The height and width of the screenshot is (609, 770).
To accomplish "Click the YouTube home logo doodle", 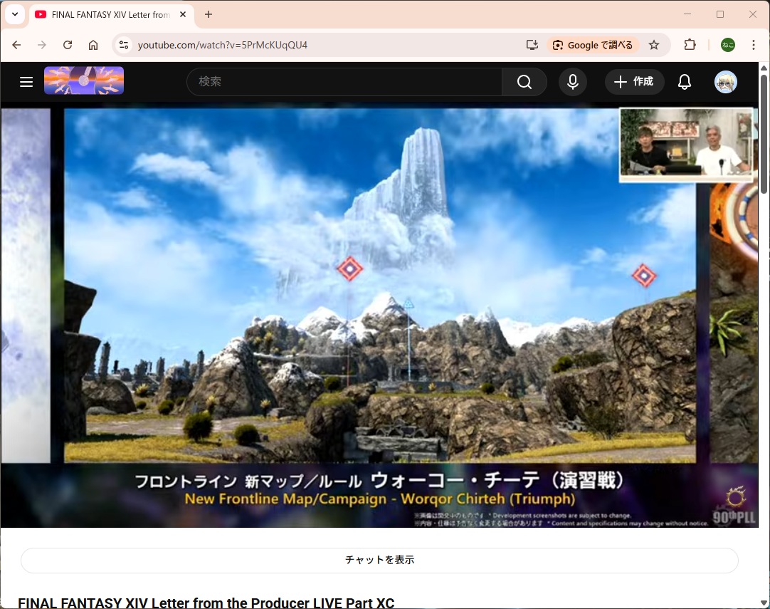I will (84, 81).
